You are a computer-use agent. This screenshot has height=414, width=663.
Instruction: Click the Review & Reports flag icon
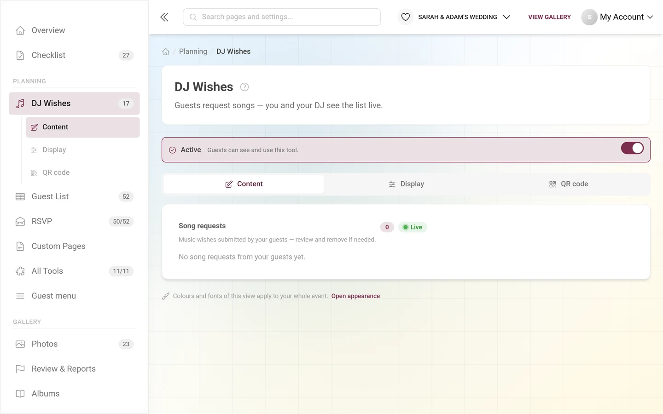(x=20, y=369)
